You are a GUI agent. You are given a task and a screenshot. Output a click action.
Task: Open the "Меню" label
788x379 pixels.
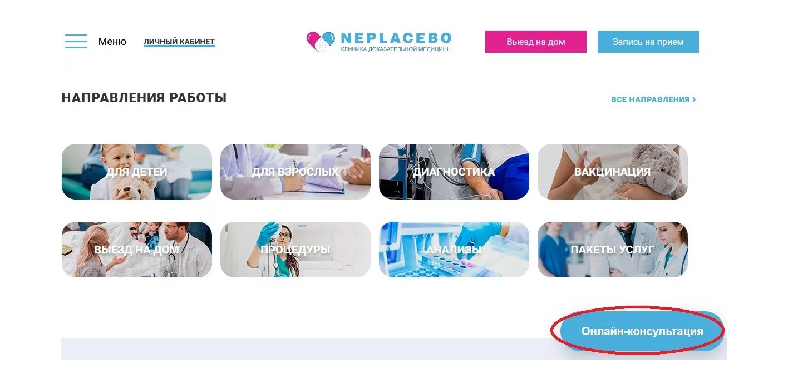(112, 42)
